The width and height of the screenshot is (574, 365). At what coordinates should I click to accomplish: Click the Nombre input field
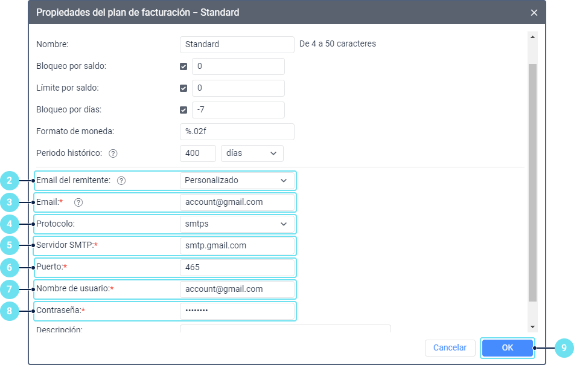coord(237,44)
